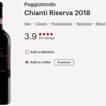The width and height of the screenshot is (106, 106).
Task: Click the Poggiotondo winery name heading
Action: click(40, 5)
